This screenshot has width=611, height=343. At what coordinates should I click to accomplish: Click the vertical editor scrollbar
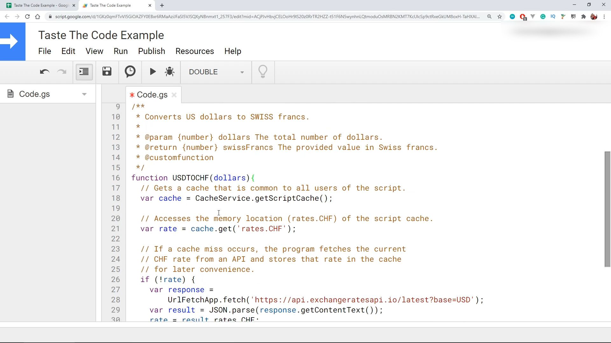[x=607, y=209]
